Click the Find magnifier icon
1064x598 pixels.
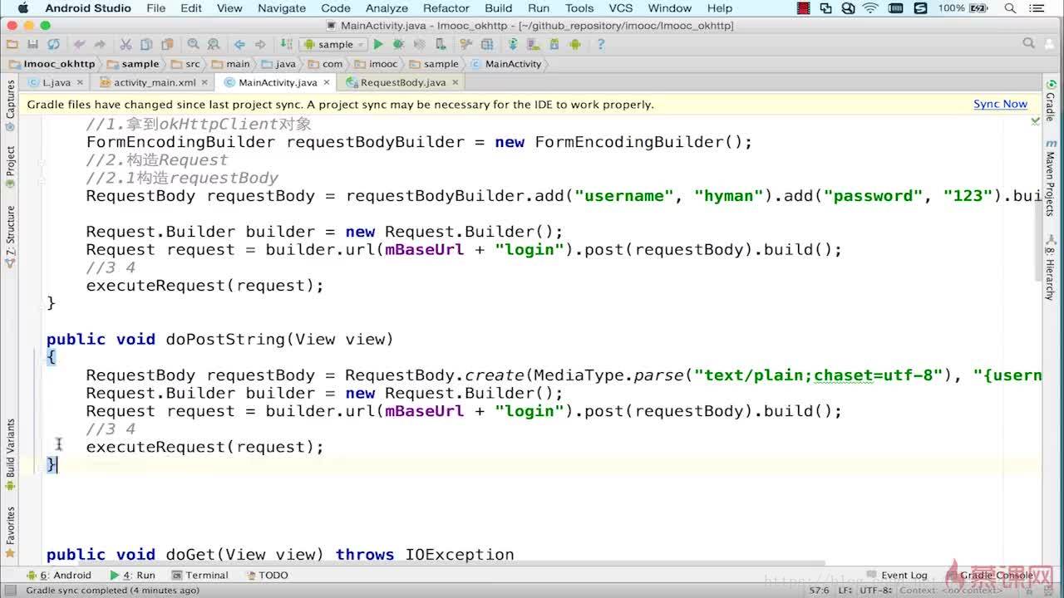tap(193, 44)
